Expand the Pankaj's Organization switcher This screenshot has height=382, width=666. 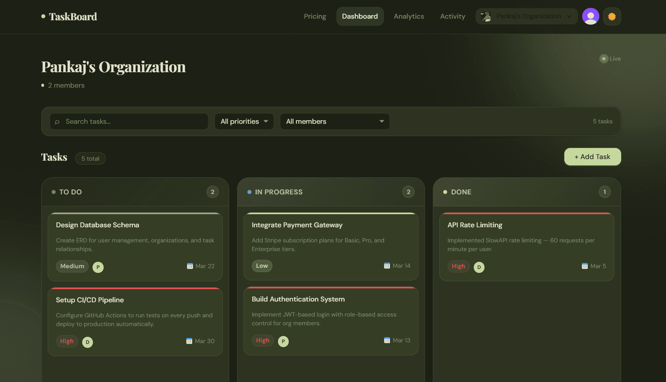(527, 16)
